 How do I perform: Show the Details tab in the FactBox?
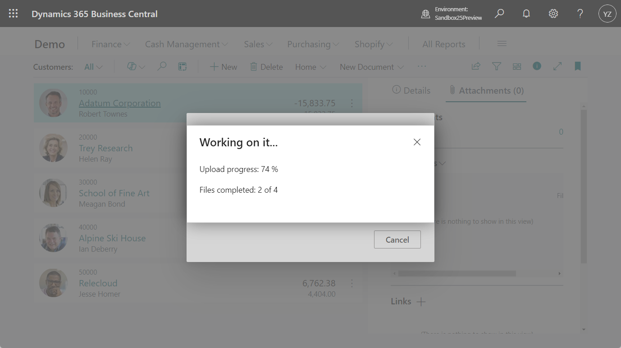point(411,90)
